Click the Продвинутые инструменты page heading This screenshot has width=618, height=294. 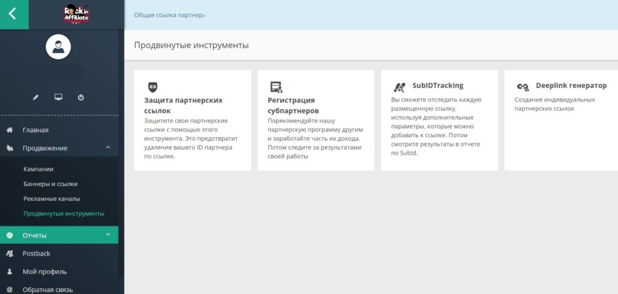(191, 45)
